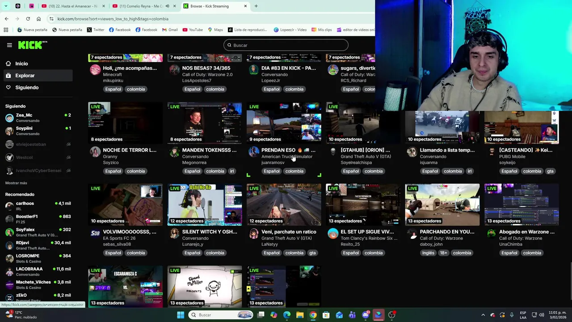The image size is (572, 322).
Task: Click the irl tag on Megonorrea's stream
Action: [231, 171]
